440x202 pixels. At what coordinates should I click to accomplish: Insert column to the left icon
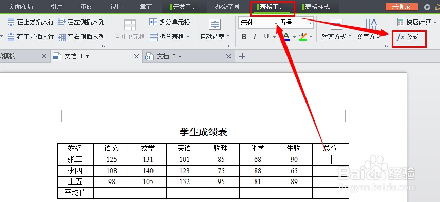62,22
